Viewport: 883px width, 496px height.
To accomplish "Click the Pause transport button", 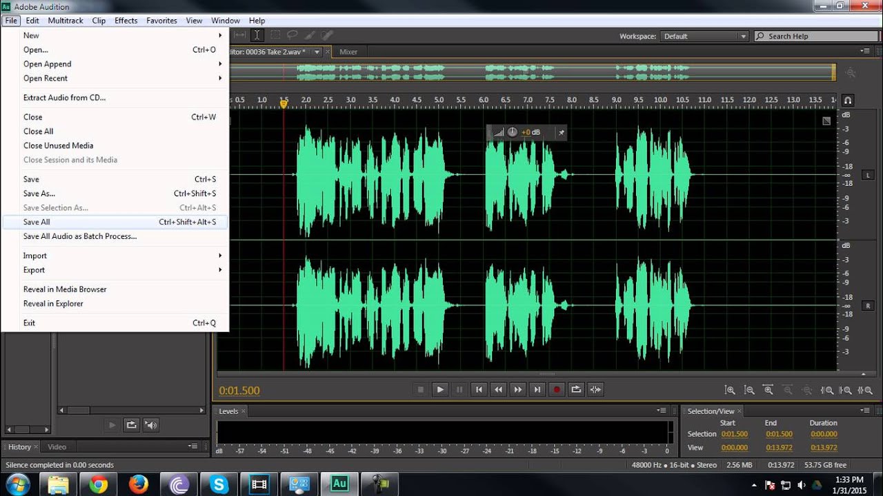I will [459, 389].
